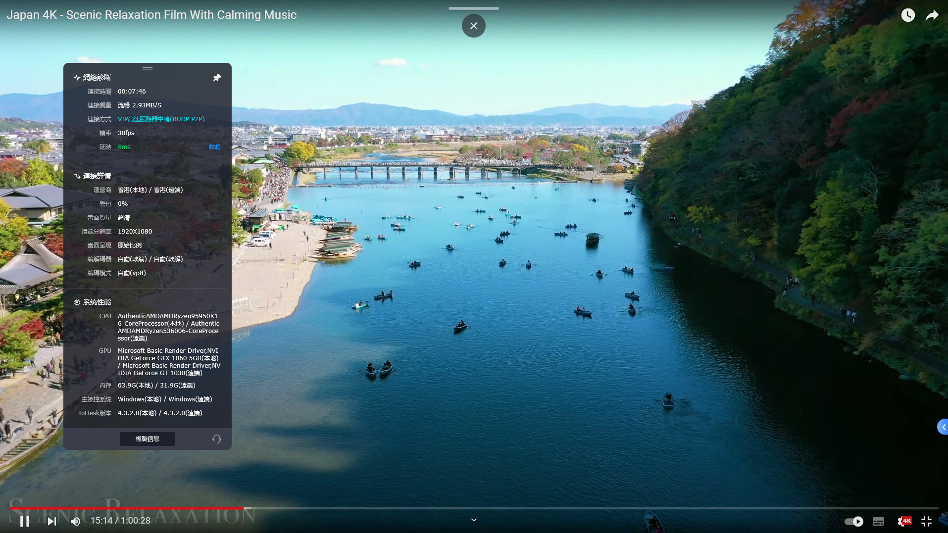Click the 0% packet loss value
This screenshot has height=533, width=948.
[123, 204]
